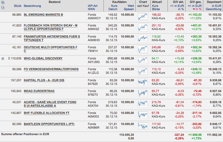View chart thumbnail for Frankfurter Aktienfonds

point(143,39)
